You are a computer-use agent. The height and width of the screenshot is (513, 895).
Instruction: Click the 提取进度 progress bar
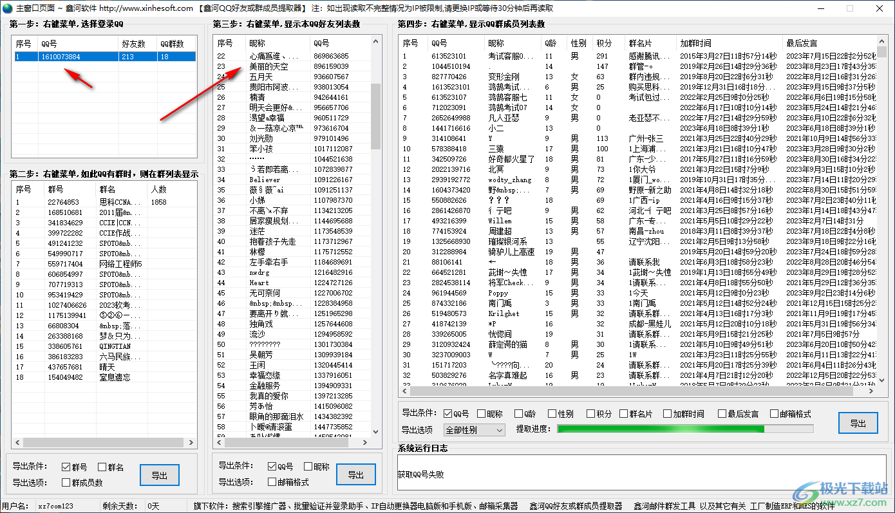[x=684, y=429]
